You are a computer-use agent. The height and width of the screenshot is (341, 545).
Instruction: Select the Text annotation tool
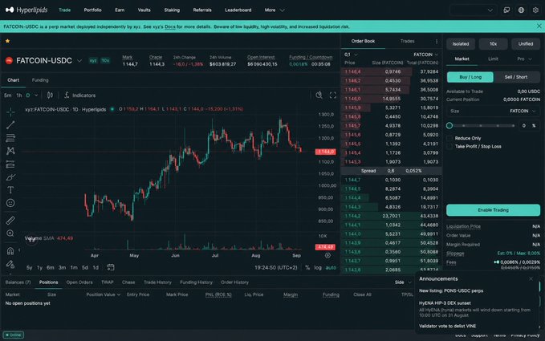pos(10,190)
